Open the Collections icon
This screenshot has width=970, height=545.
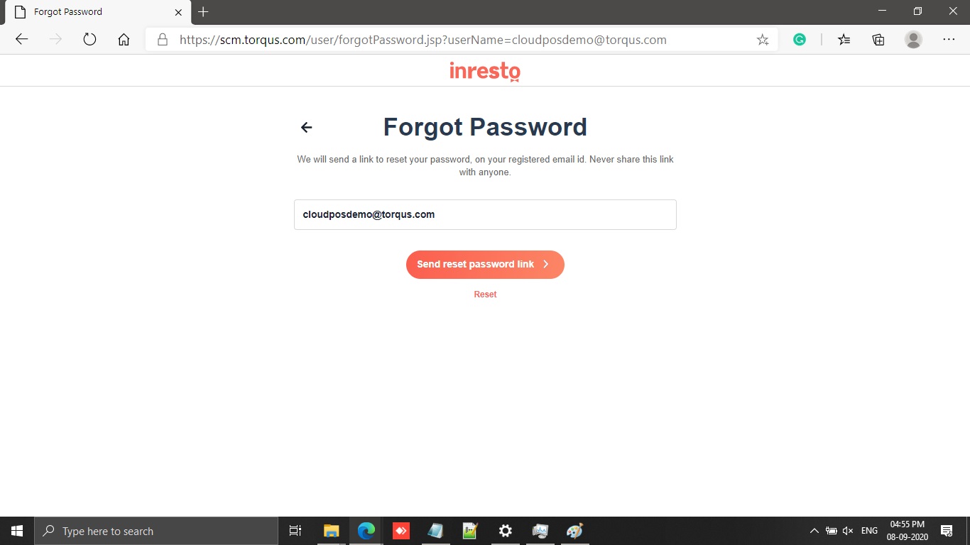(878, 40)
